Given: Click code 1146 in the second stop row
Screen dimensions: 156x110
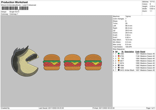Looking at the screenshot, I should (138, 56).
